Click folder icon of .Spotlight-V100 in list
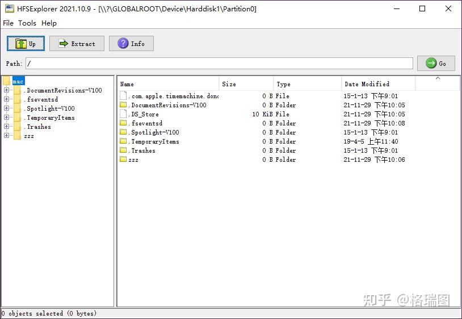The width and height of the screenshot is (462, 319). click(123, 132)
